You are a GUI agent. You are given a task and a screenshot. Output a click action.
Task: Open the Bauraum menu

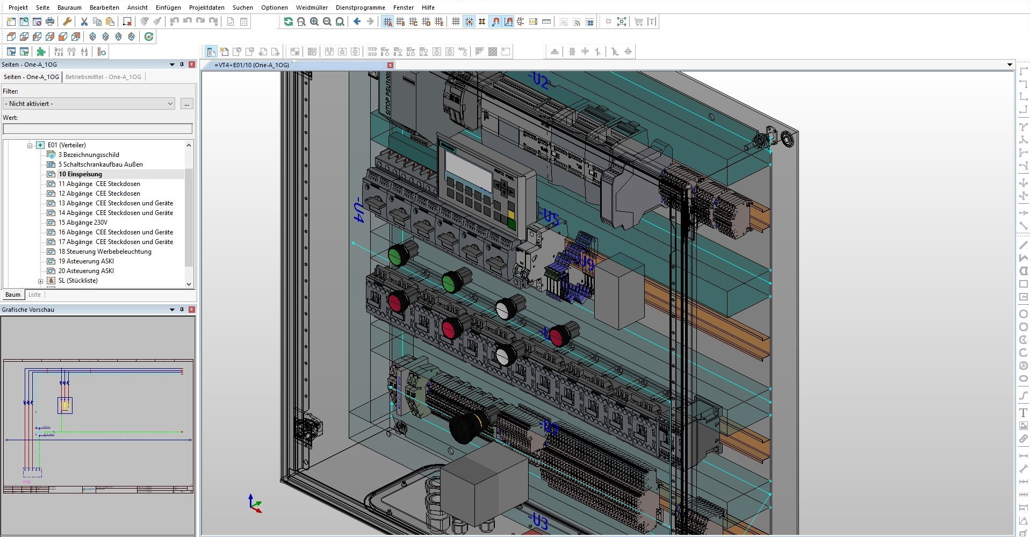click(69, 8)
